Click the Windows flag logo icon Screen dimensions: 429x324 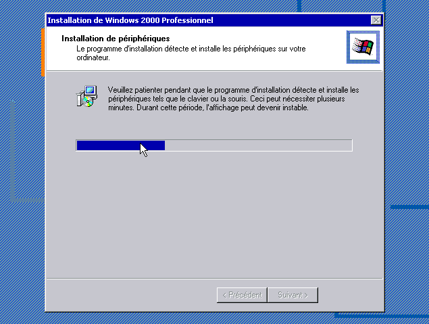coord(363,47)
